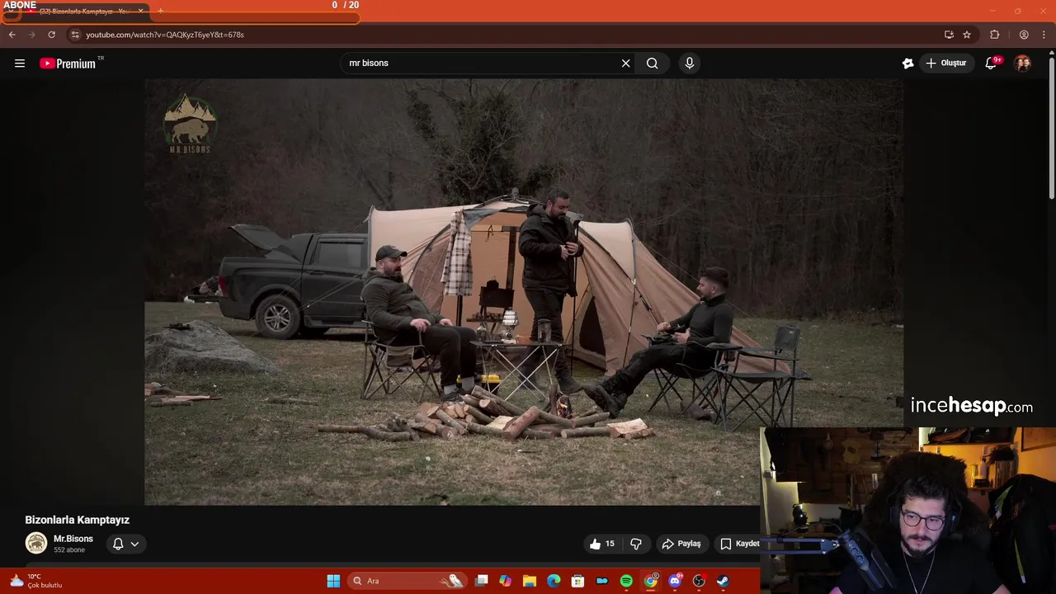Click the Windows taskbar search box

pyautogui.click(x=406, y=581)
